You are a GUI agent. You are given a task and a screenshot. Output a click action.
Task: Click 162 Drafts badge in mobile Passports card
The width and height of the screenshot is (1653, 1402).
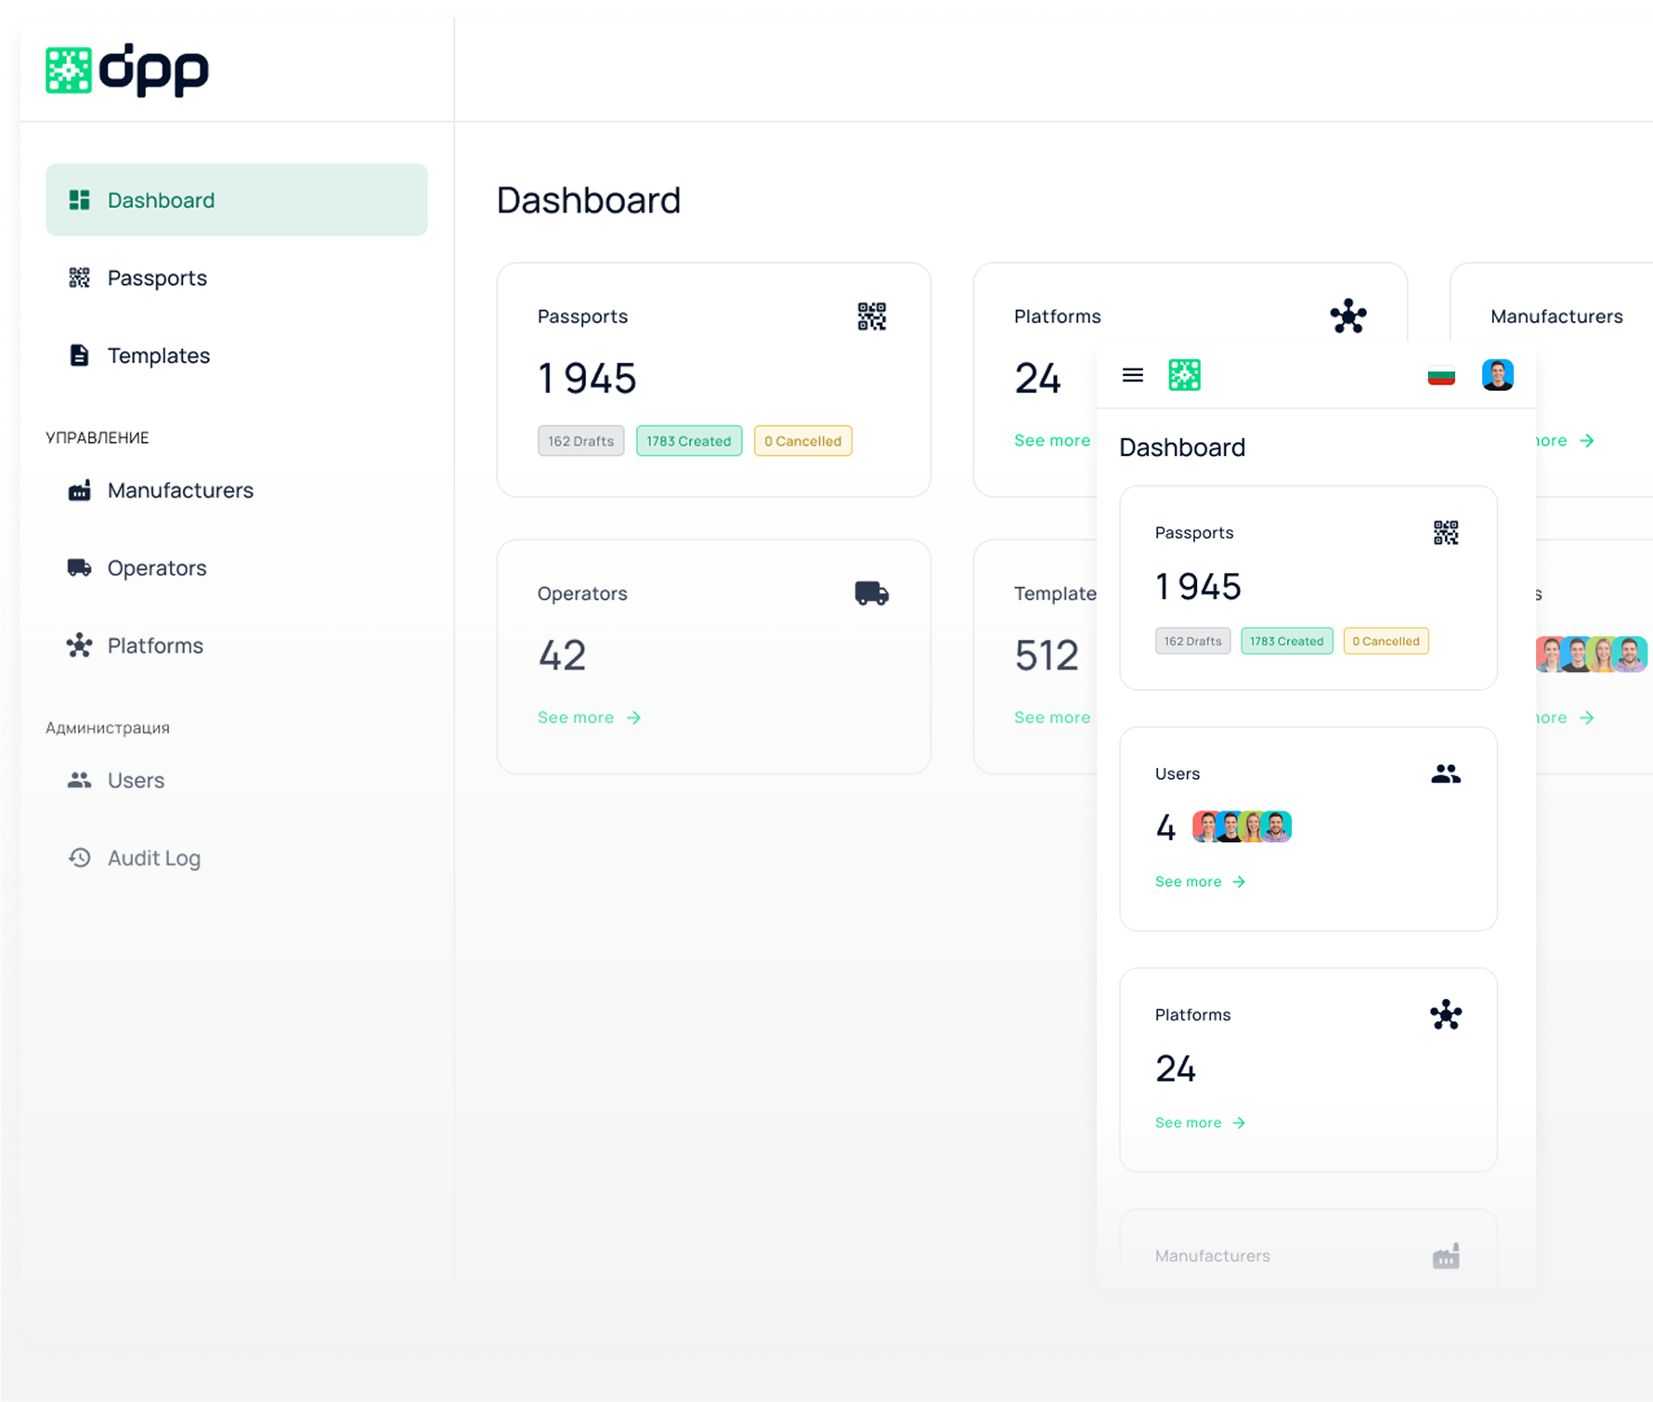1193,641
